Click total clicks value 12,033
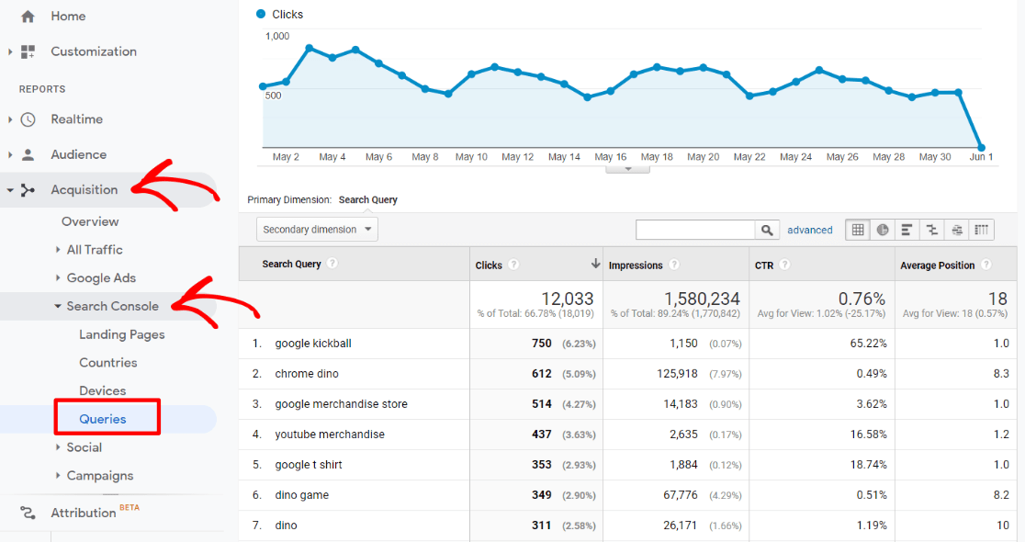1025x542 pixels. [x=567, y=299]
